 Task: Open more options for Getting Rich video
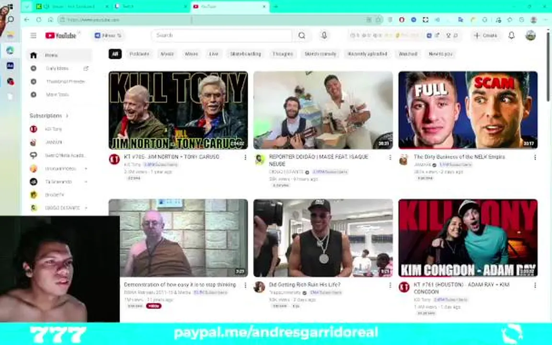tap(390, 285)
